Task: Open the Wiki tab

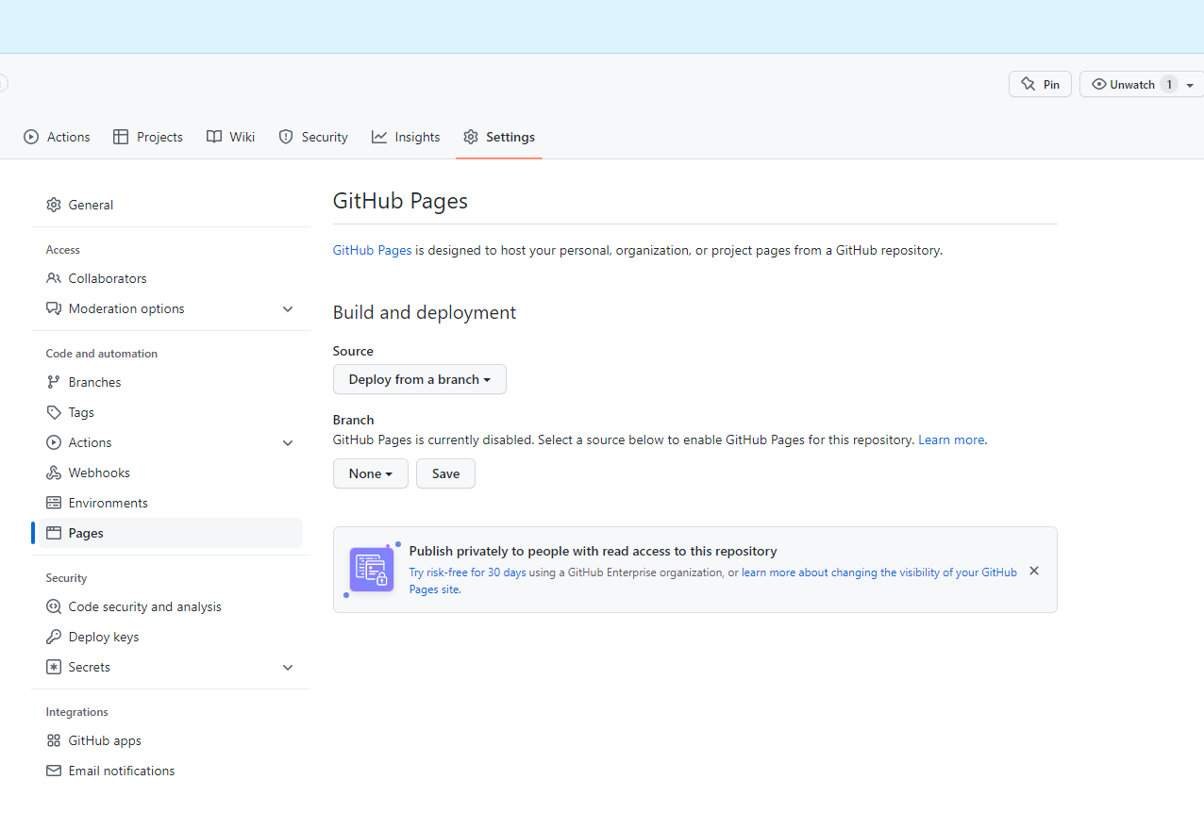Action: (x=231, y=137)
